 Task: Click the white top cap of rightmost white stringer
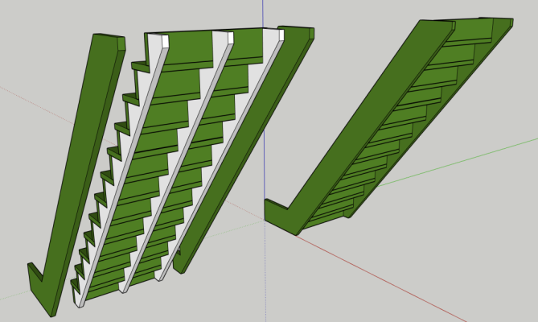[x=281, y=34]
